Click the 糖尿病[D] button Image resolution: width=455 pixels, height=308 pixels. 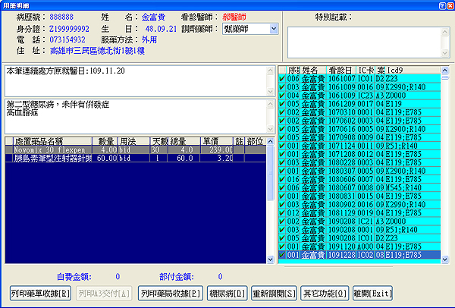(228, 293)
